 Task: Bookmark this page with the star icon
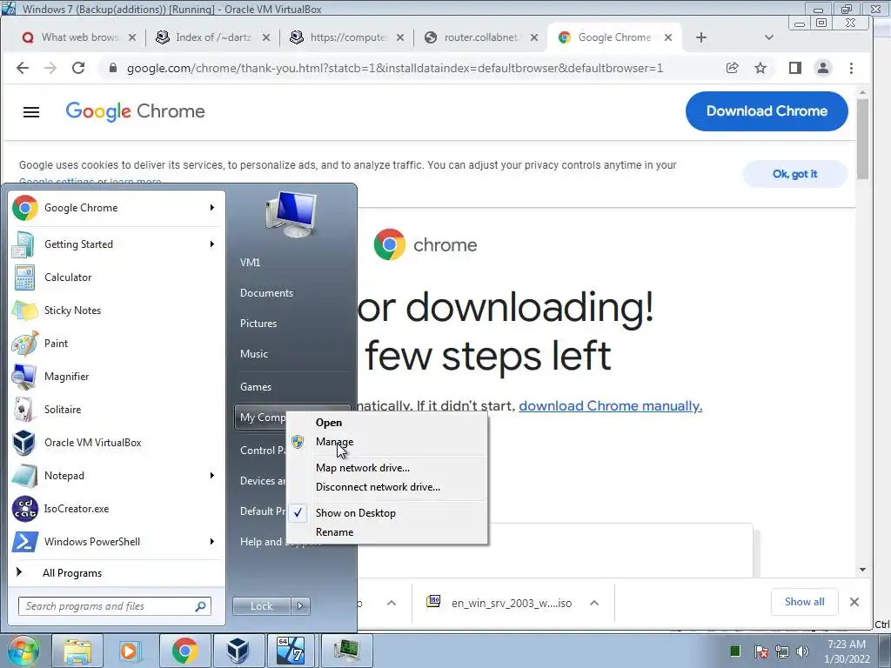point(760,68)
